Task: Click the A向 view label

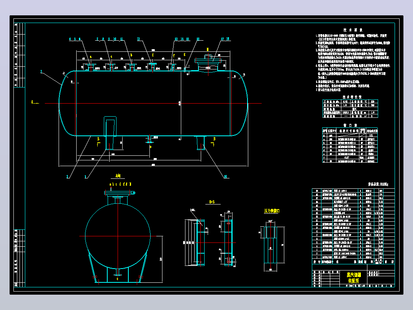Action: 118,176
